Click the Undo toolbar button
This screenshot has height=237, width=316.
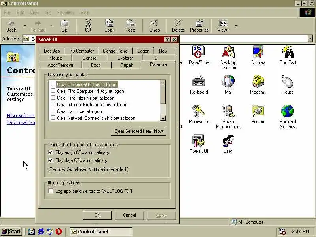pyautogui.click(x=154, y=26)
